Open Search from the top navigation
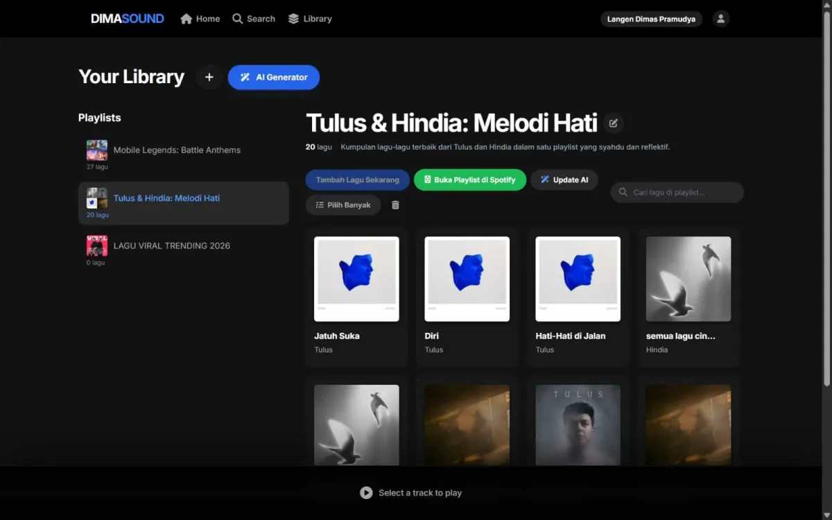 click(x=254, y=19)
